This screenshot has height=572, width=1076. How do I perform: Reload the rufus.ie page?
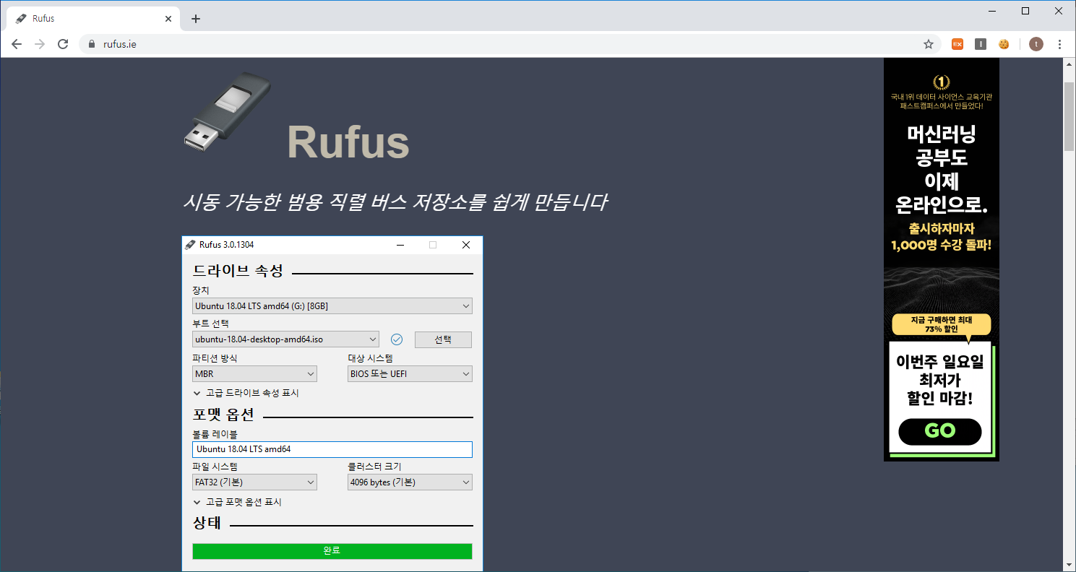click(63, 44)
